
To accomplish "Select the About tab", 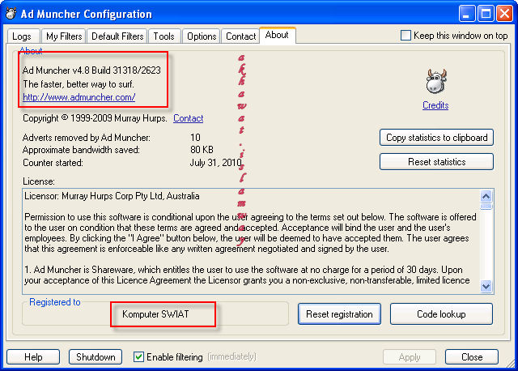I will (x=277, y=35).
